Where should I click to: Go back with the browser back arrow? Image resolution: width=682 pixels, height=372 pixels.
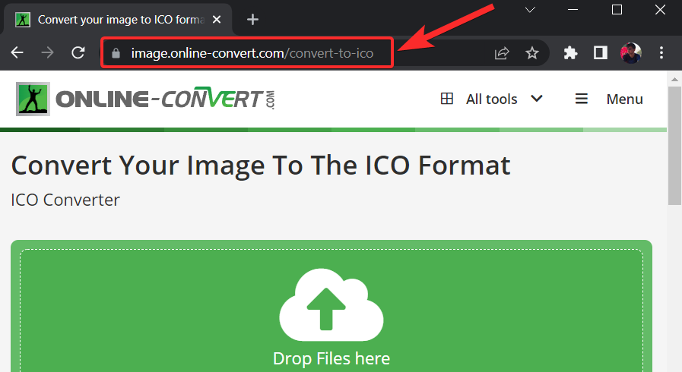click(17, 53)
